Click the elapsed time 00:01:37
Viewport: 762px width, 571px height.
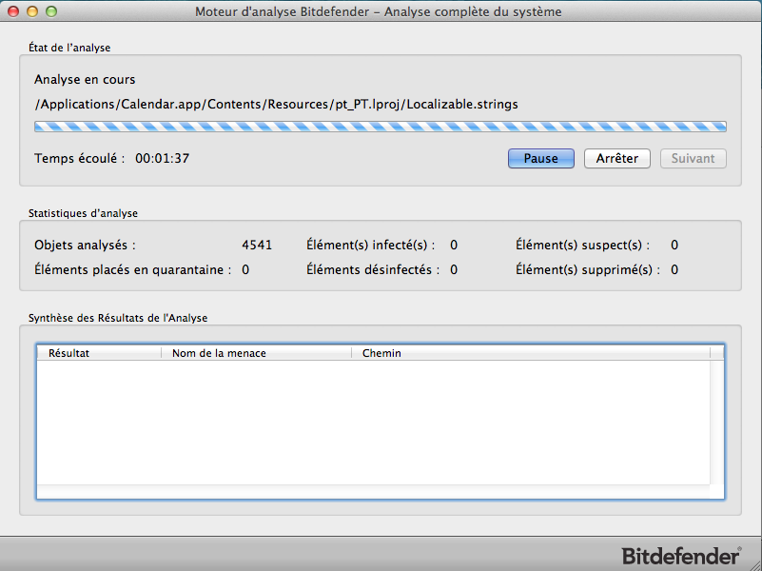163,158
